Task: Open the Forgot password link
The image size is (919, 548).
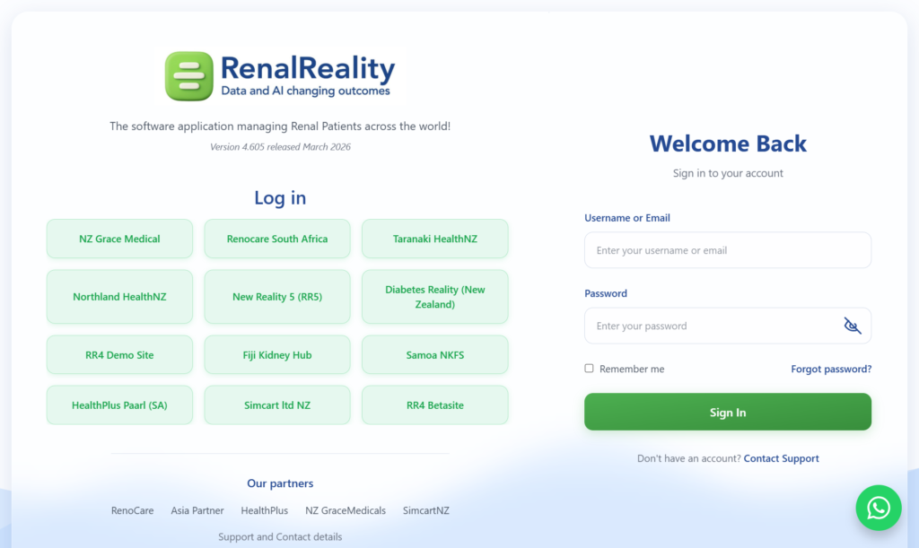Action: pos(830,369)
